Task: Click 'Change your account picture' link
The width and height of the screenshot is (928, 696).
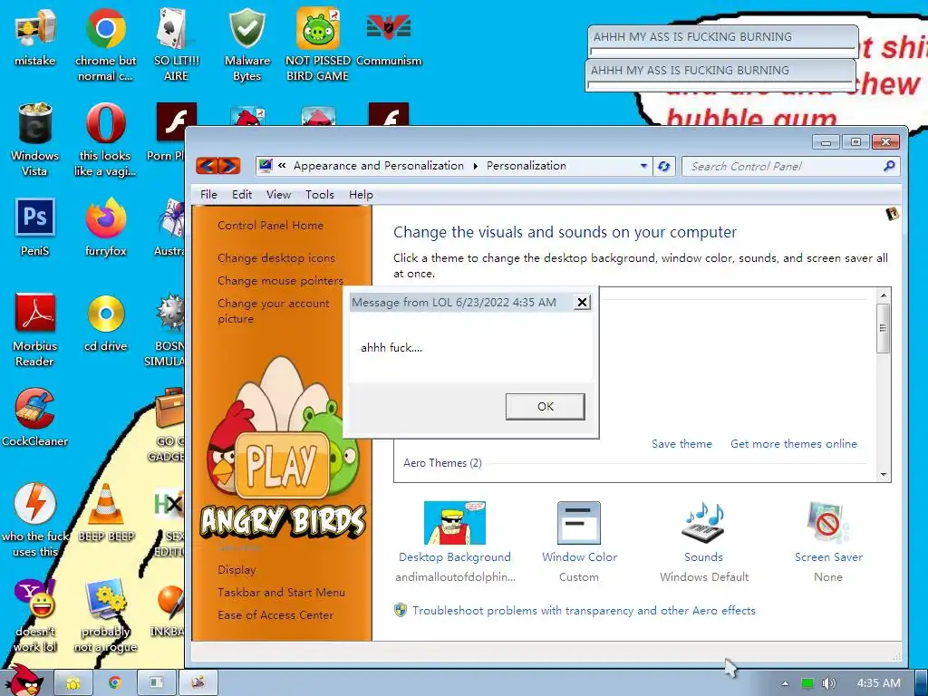Action: 274,311
